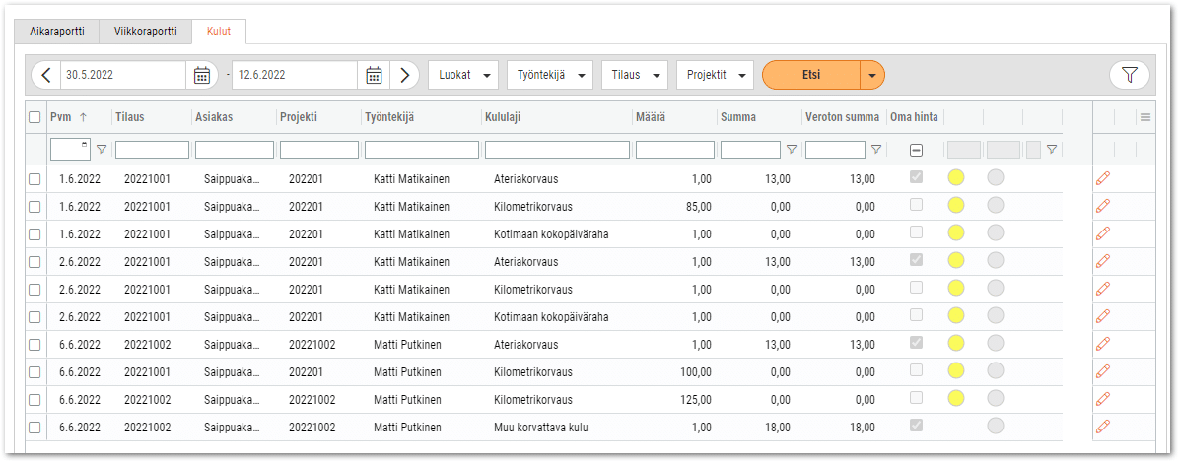
Task: Open the Luokat dropdown
Action: (463, 75)
